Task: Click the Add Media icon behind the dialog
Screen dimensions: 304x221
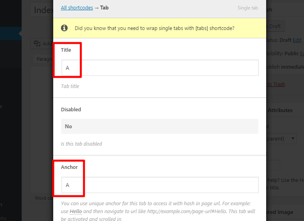Action: coord(37,43)
